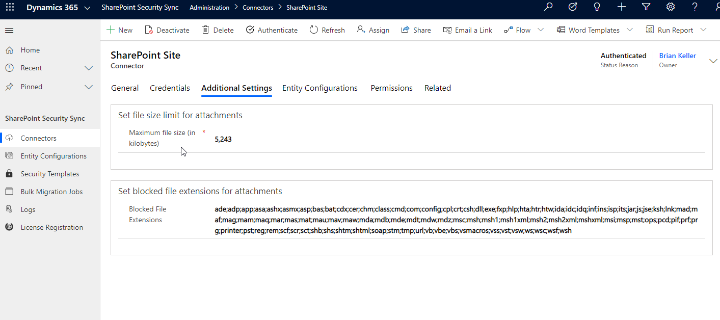Click SharePoint Security Sync app name
This screenshot has height=320, width=720.
[x=140, y=8]
